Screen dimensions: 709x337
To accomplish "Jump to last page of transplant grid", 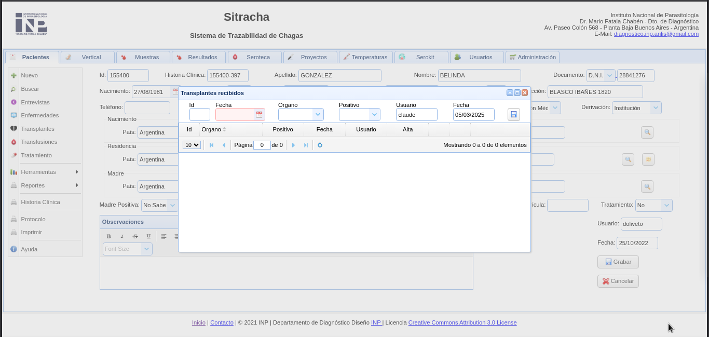I will coord(306,145).
